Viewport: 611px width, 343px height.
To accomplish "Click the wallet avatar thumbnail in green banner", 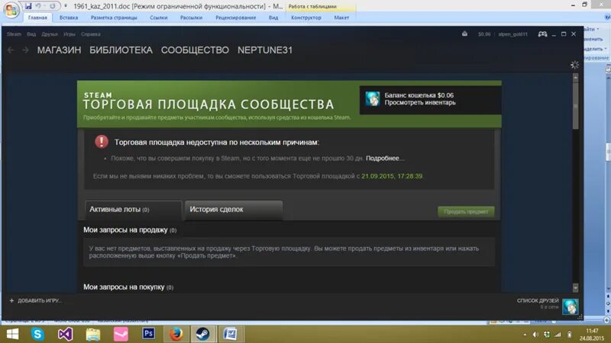I will coord(373,99).
